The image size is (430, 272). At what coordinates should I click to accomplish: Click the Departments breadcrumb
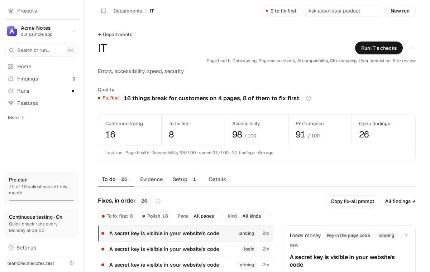128,11
